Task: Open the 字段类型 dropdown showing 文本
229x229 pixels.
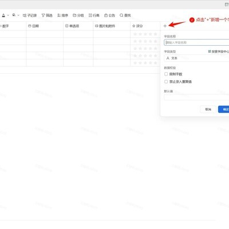Action: (196, 58)
